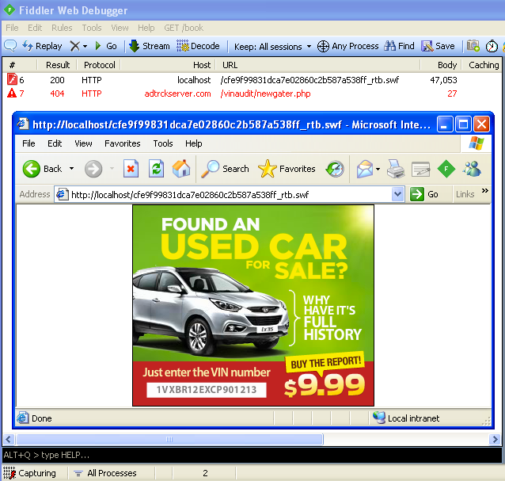Click the camera screenshot icon in Fiddler toolbar
Screen dimensions: 505x481
pos(473,46)
